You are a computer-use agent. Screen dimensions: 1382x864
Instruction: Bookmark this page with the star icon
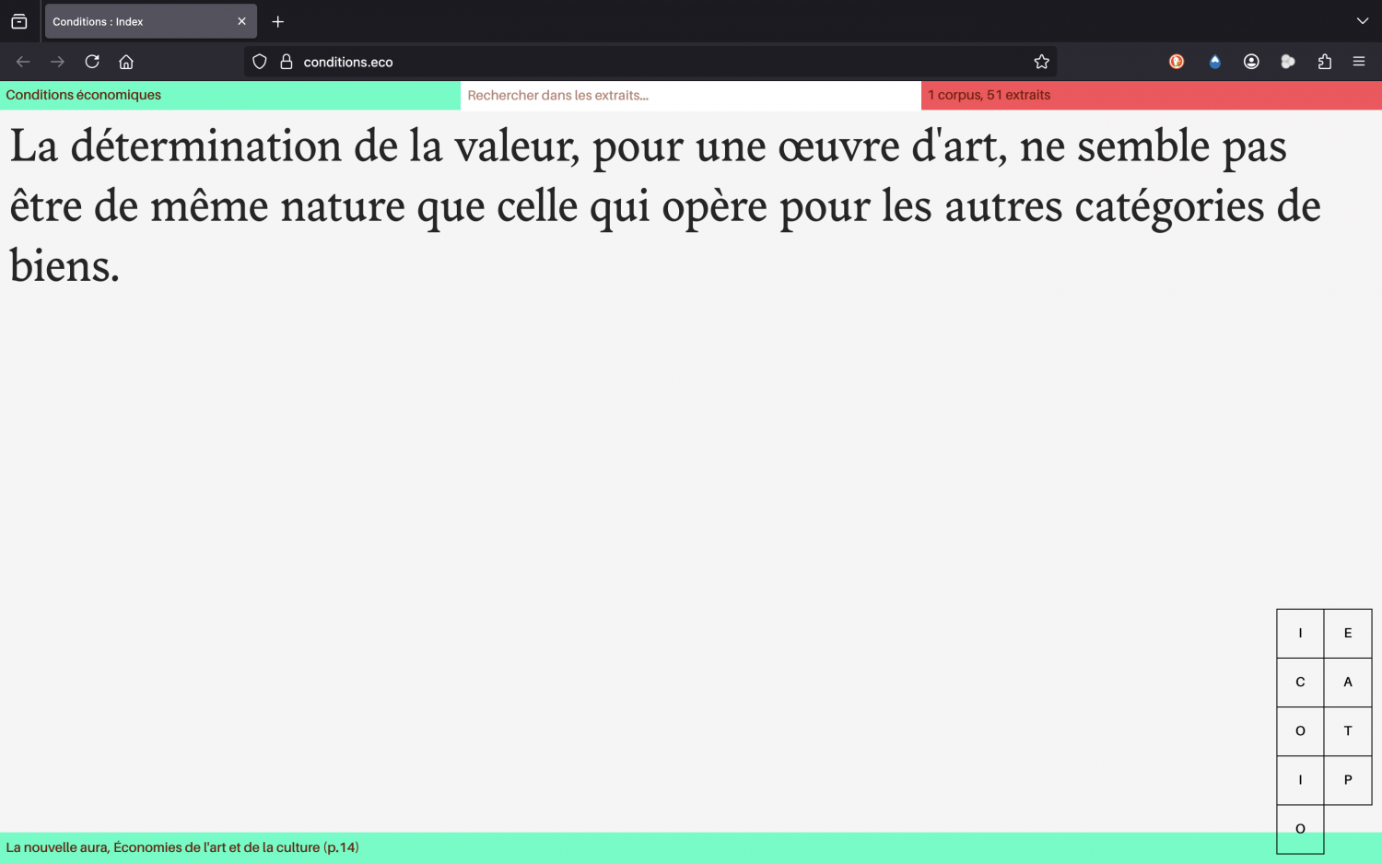click(x=1041, y=62)
